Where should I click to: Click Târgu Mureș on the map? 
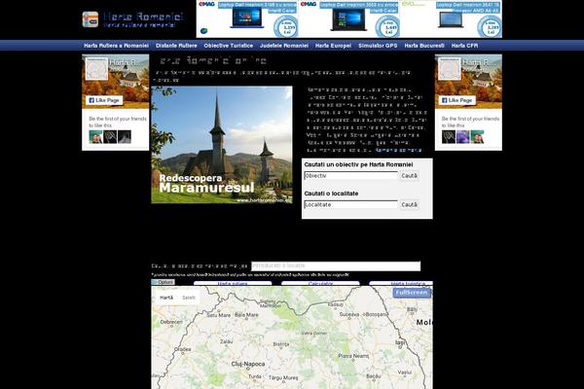[x=283, y=378]
